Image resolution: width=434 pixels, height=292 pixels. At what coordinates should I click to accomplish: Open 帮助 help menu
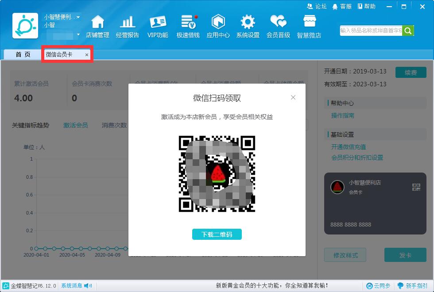(x=367, y=6)
